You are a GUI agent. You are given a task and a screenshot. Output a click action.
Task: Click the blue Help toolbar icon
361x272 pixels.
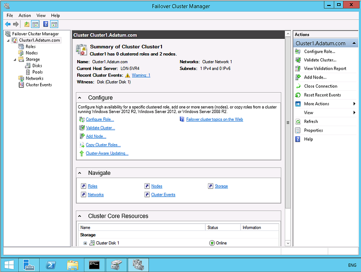click(x=46, y=24)
